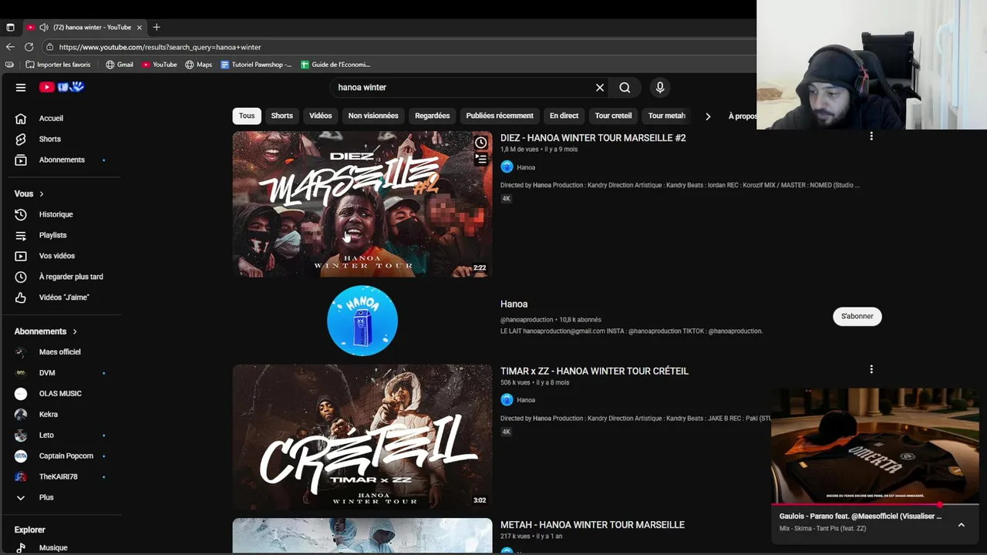
Task: Play the Marseille #2 video thumbnail
Action: (362, 204)
